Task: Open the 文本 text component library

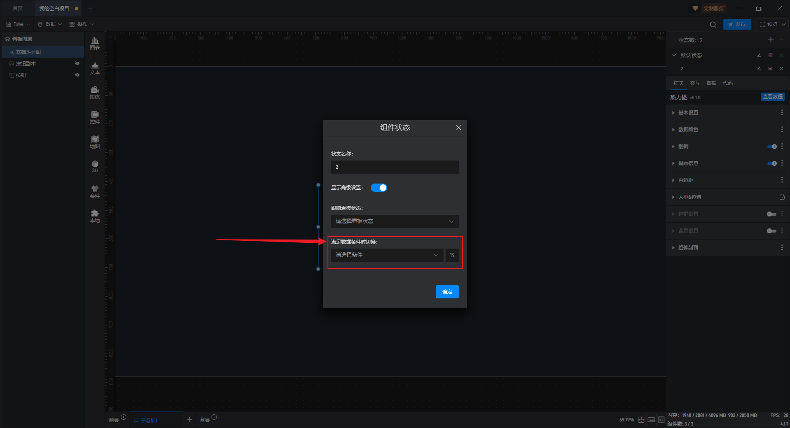Action: click(95, 68)
